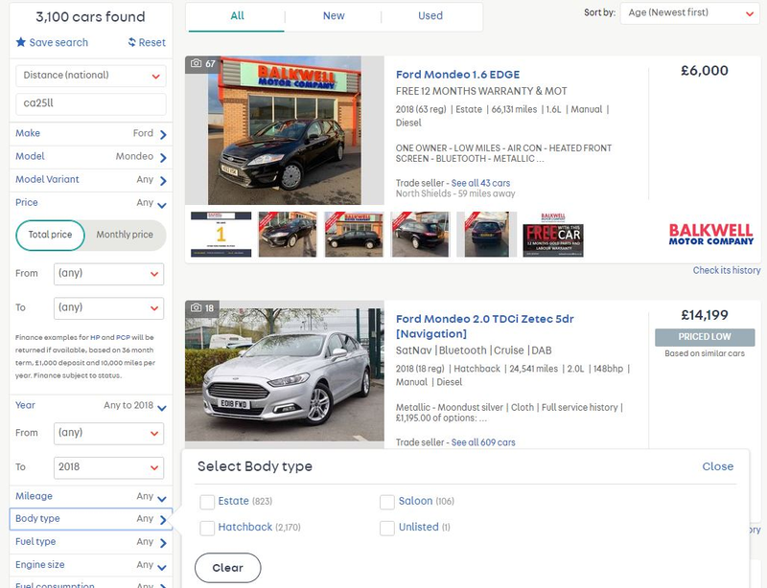Screen dimensions: 767x588
Task: Open the Year From dropdown
Action: tap(108, 433)
